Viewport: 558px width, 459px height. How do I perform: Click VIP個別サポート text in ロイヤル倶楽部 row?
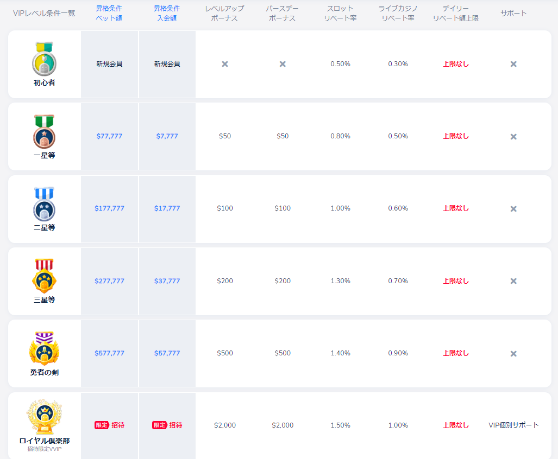(x=513, y=425)
